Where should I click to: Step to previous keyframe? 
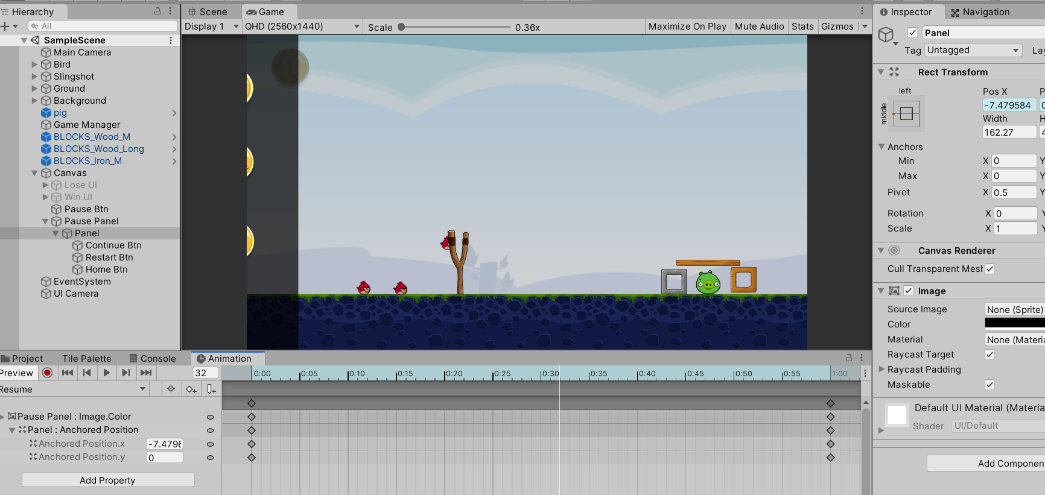point(87,373)
